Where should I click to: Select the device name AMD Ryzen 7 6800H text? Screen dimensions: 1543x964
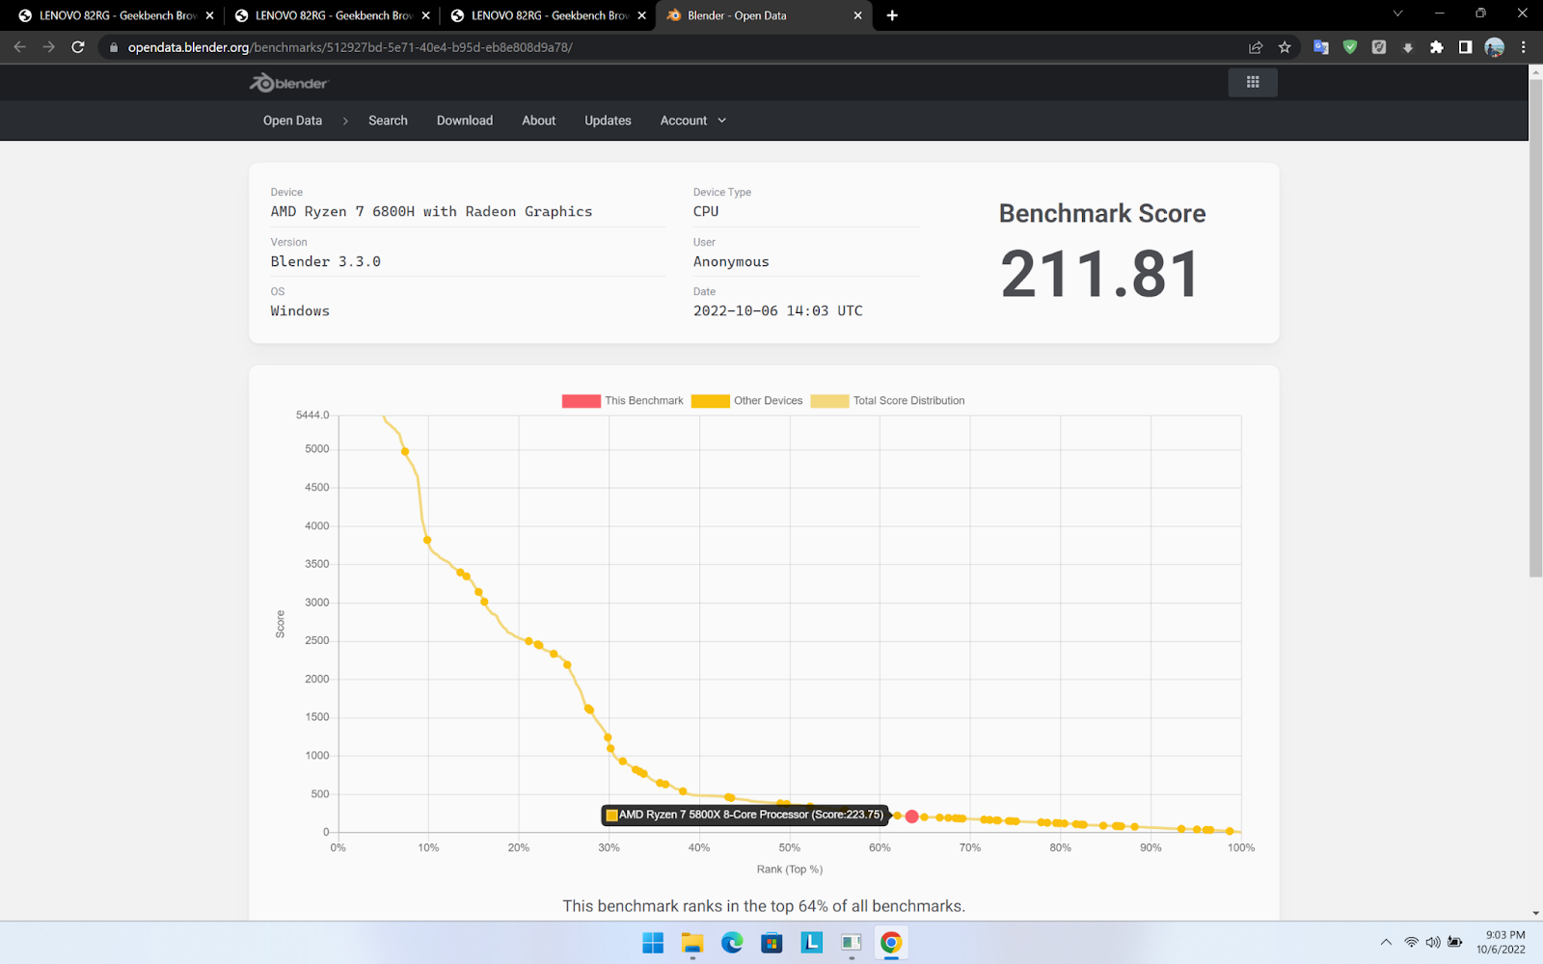point(431,211)
